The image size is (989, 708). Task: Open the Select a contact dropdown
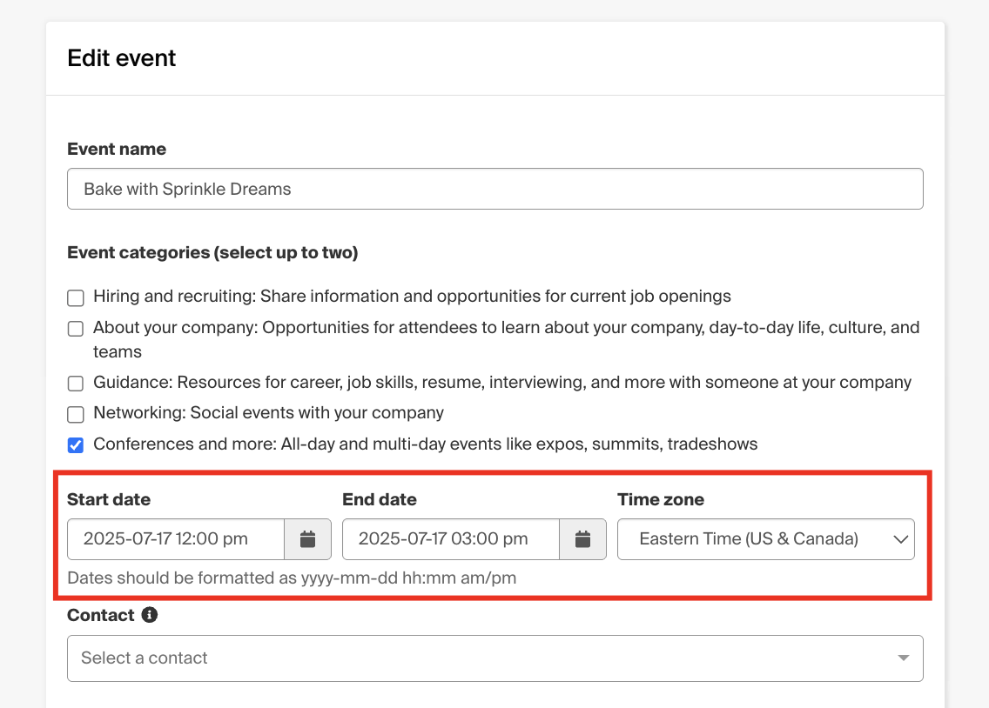pyautogui.click(x=494, y=658)
